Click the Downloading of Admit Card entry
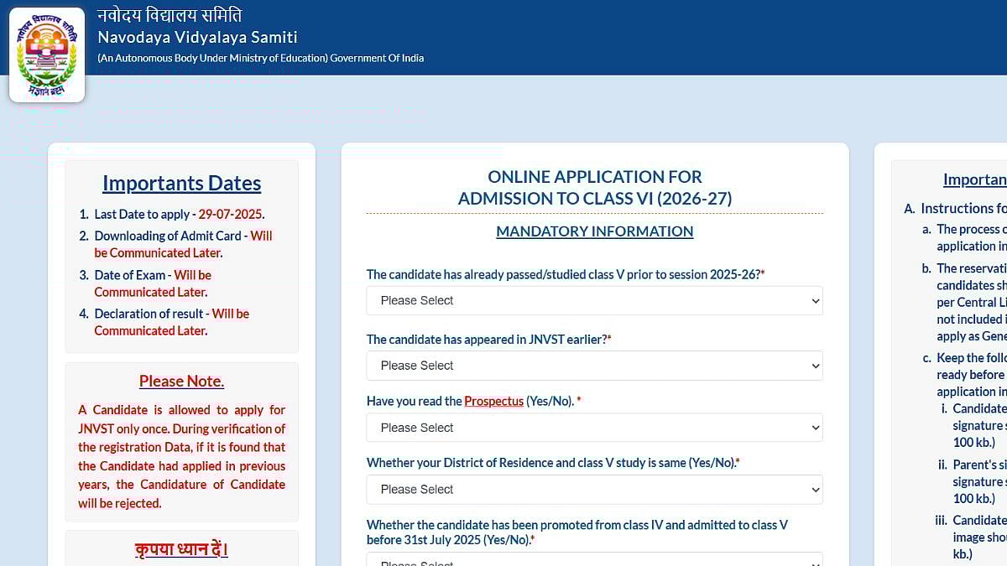The height and width of the screenshot is (566, 1007). tap(183, 244)
